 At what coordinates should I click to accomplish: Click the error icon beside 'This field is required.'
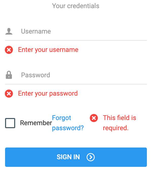[94, 118]
